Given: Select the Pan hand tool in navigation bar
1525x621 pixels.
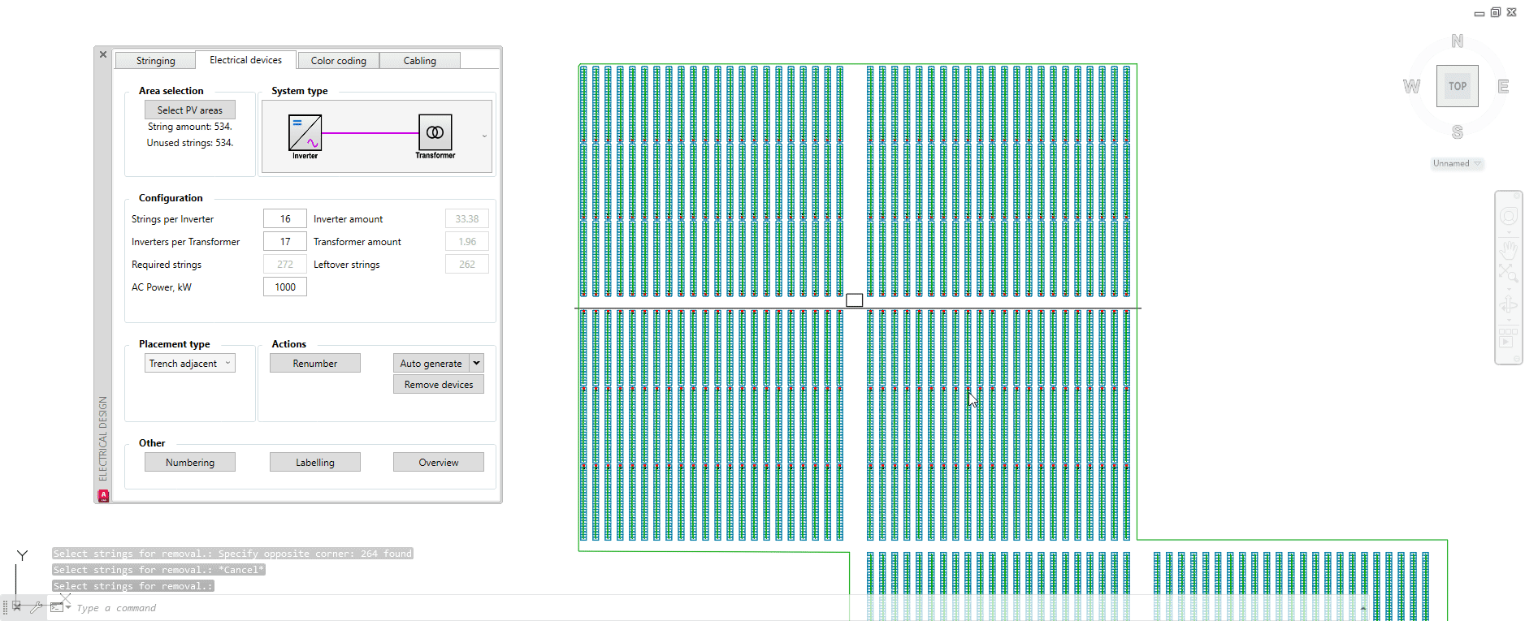Looking at the screenshot, I should click(1508, 249).
